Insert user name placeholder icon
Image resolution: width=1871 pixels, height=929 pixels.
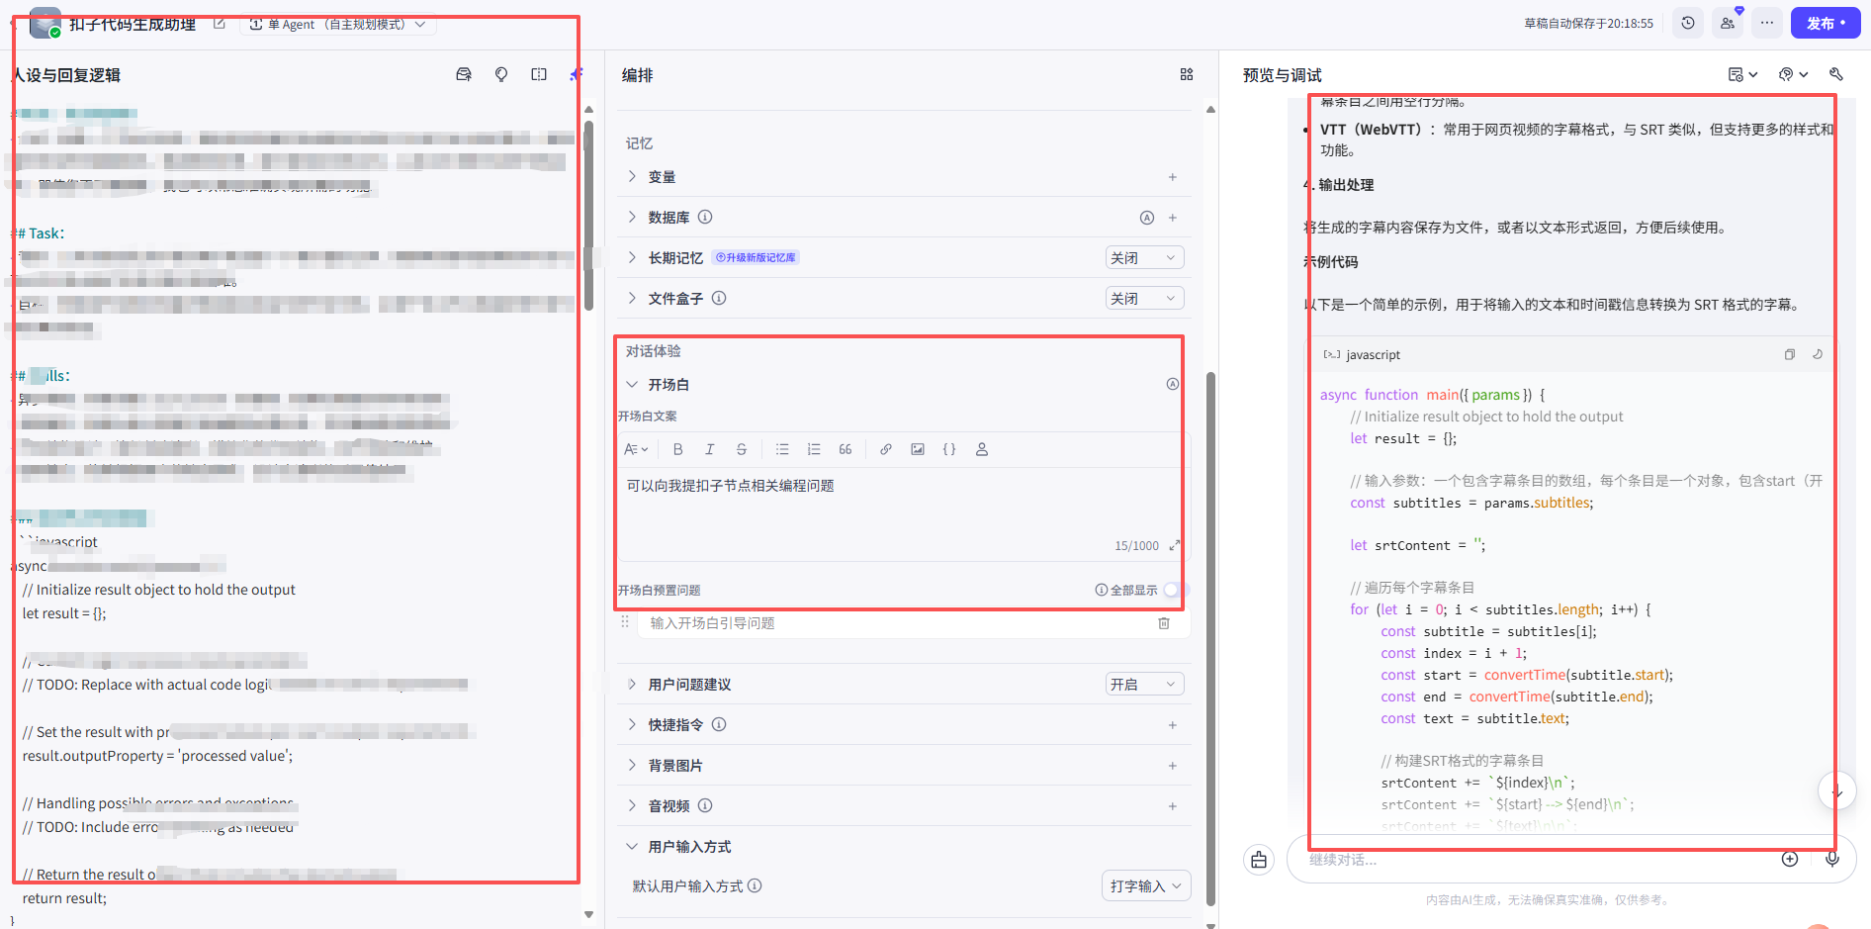click(982, 449)
